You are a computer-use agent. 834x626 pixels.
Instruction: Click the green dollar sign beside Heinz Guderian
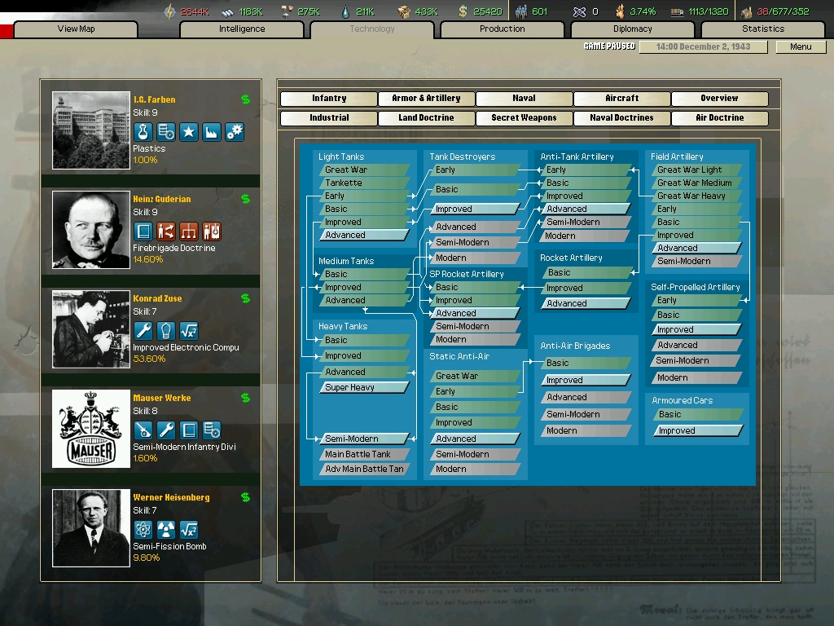[245, 199]
